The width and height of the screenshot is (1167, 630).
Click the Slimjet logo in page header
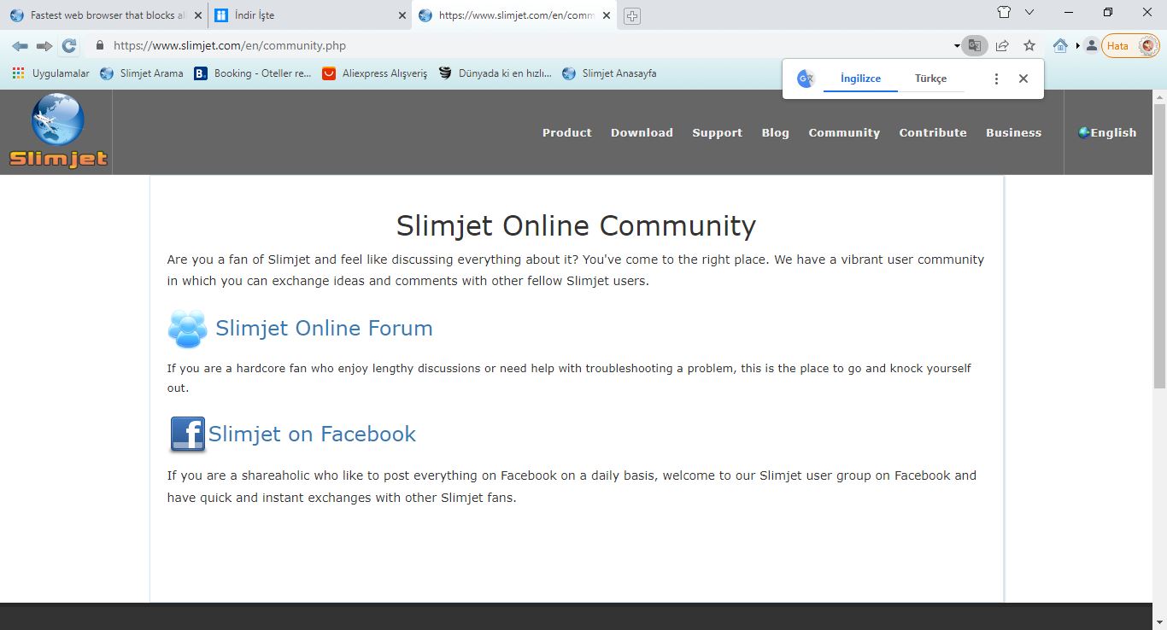(58, 131)
